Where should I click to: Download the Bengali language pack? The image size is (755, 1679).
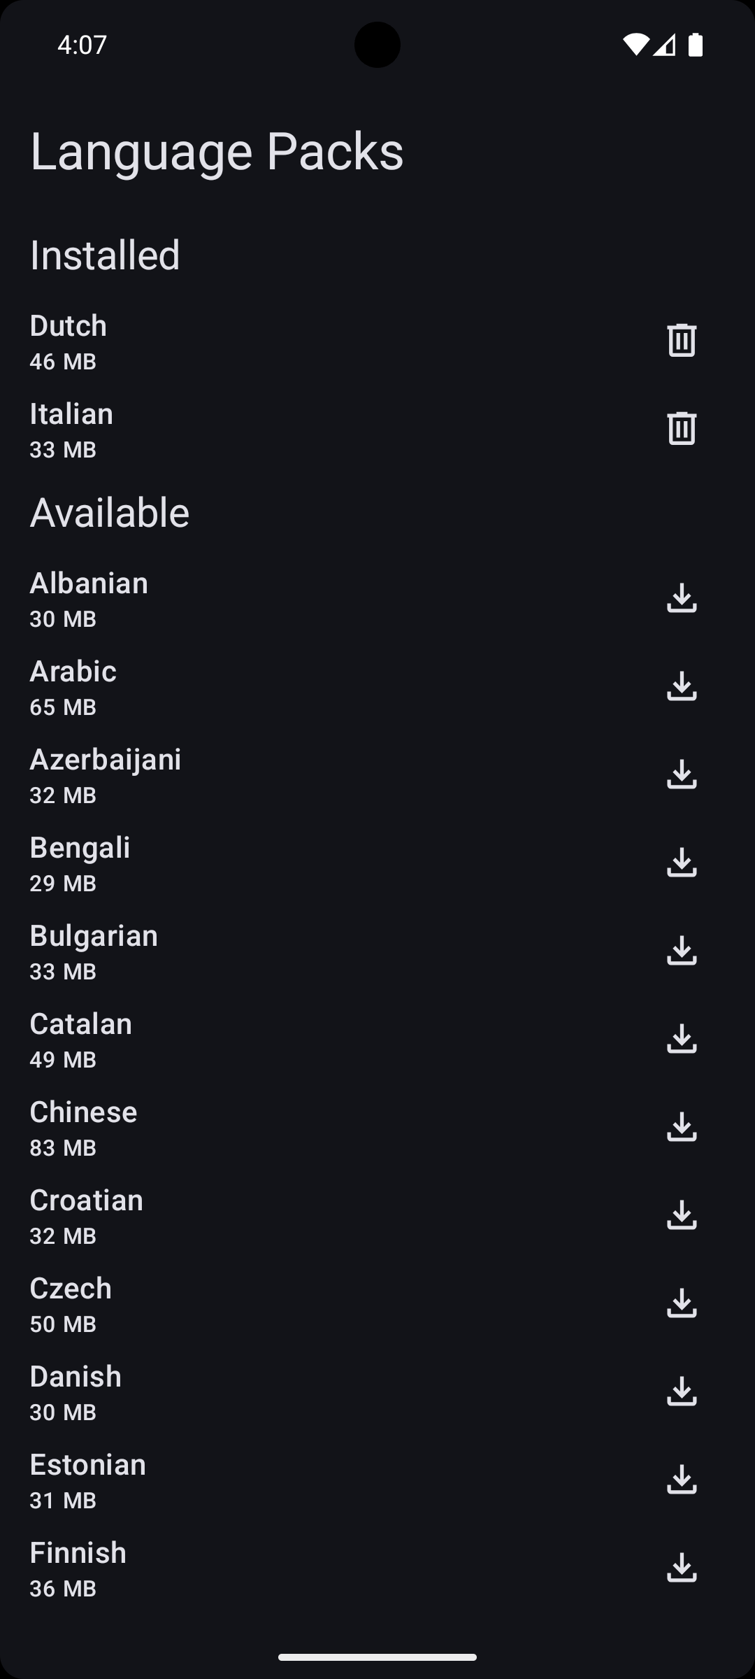pyautogui.click(x=682, y=863)
